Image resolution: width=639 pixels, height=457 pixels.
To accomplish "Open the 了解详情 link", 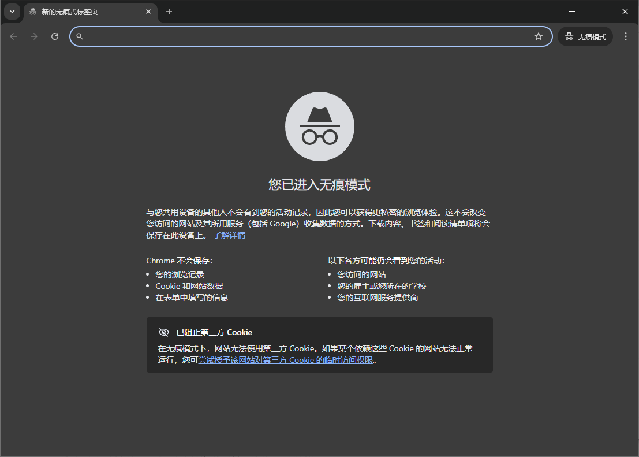I will point(229,235).
